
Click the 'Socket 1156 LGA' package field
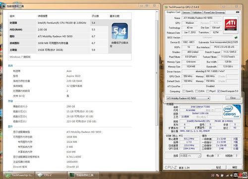200,114
